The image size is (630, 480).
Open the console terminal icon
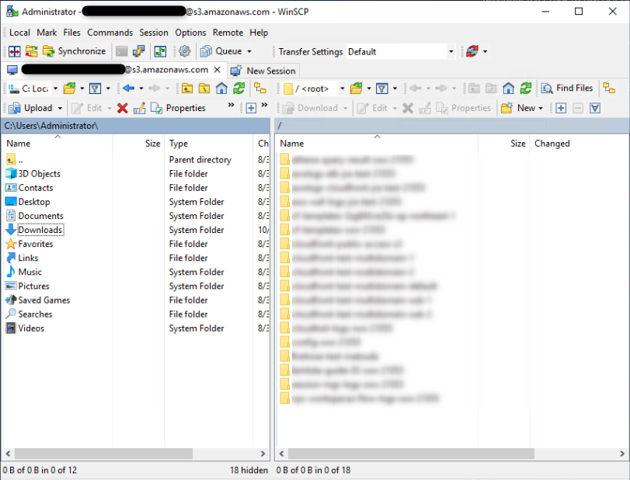pos(122,51)
